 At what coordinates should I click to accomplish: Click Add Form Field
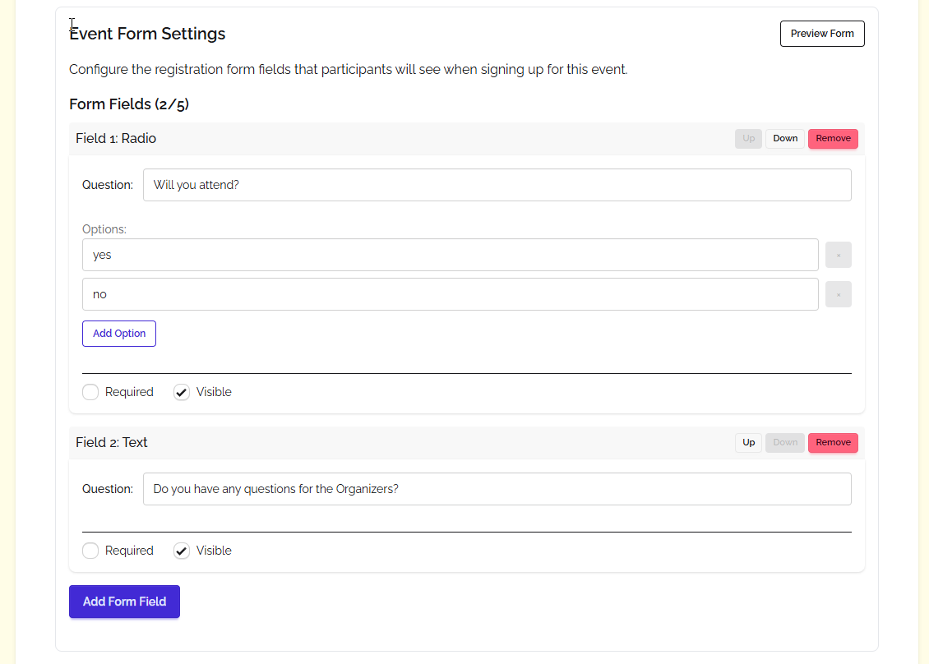(x=124, y=602)
